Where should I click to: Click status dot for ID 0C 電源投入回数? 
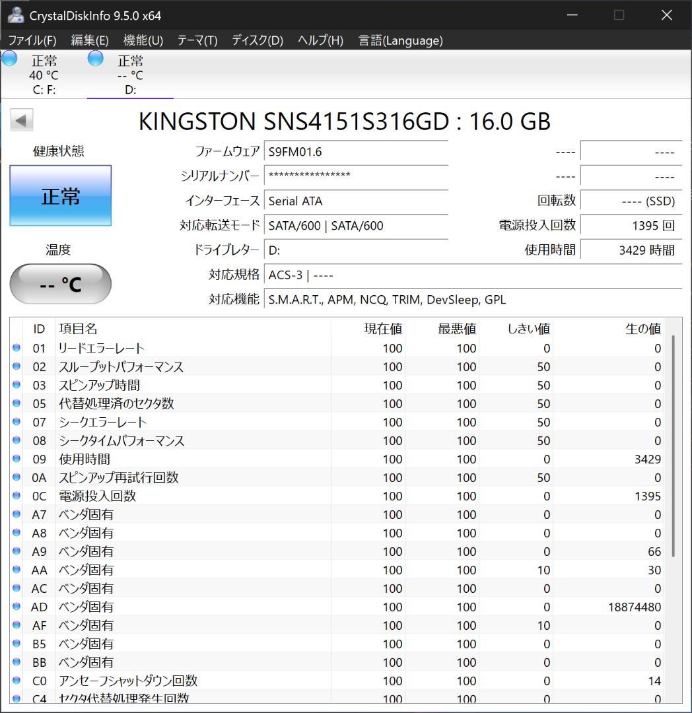click(x=17, y=495)
